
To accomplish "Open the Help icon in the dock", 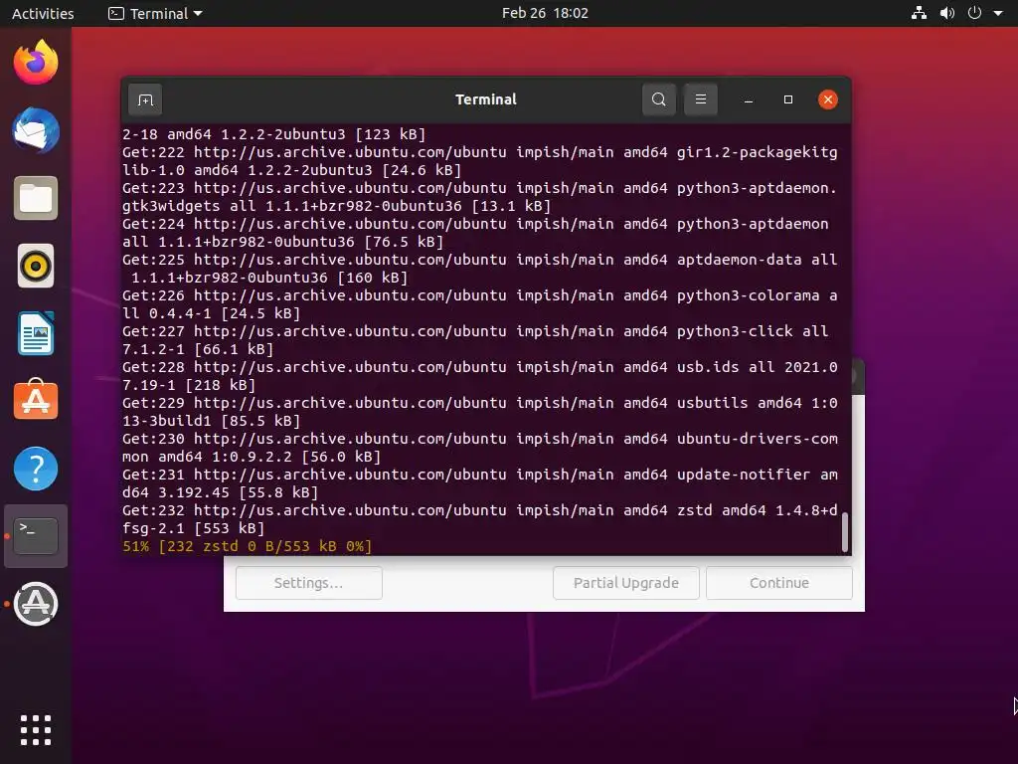I will coord(36,469).
